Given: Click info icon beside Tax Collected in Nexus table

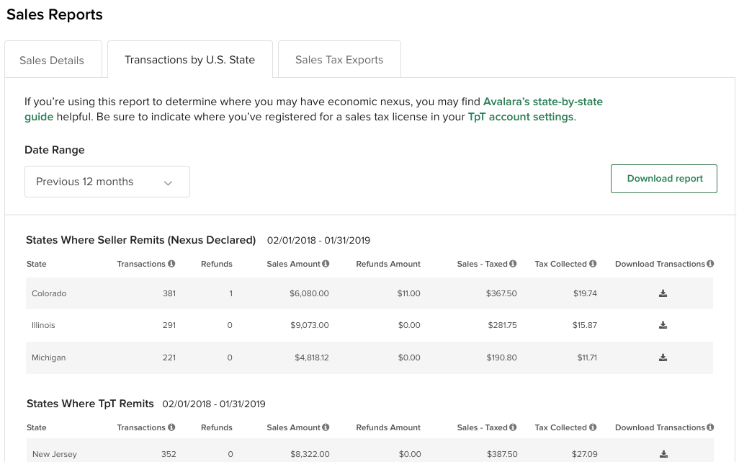Looking at the screenshot, I should click(x=593, y=264).
